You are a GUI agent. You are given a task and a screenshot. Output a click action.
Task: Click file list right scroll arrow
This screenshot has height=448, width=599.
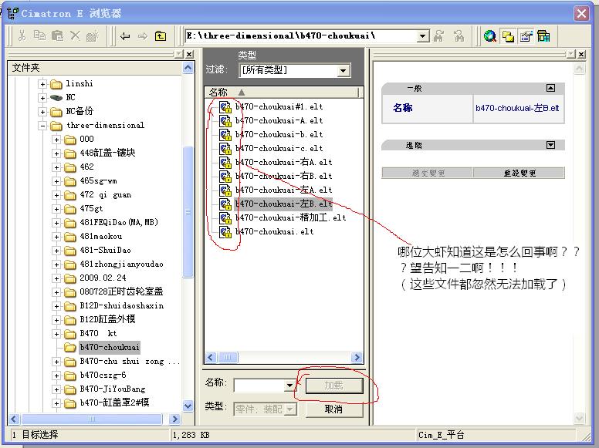pos(357,358)
